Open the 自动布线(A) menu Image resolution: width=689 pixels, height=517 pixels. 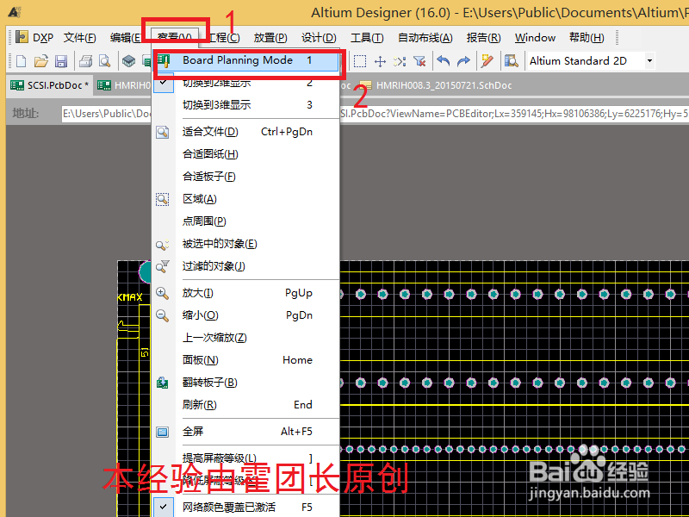pyautogui.click(x=425, y=37)
